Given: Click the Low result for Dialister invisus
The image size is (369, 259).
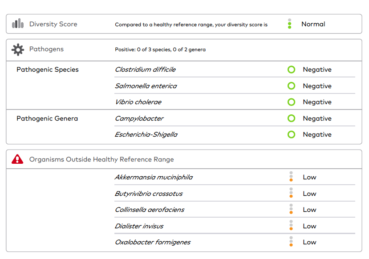Looking at the screenshot, I should (309, 226).
